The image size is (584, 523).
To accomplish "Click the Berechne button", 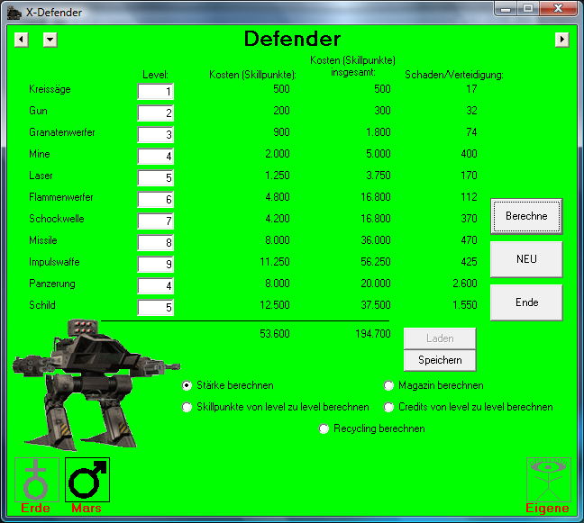I will [x=526, y=216].
